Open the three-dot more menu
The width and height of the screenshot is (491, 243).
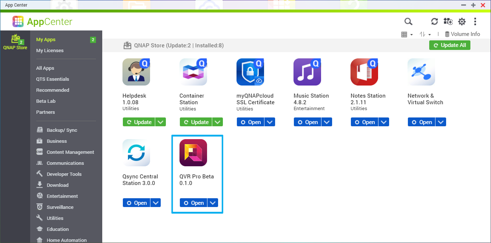click(x=475, y=22)
